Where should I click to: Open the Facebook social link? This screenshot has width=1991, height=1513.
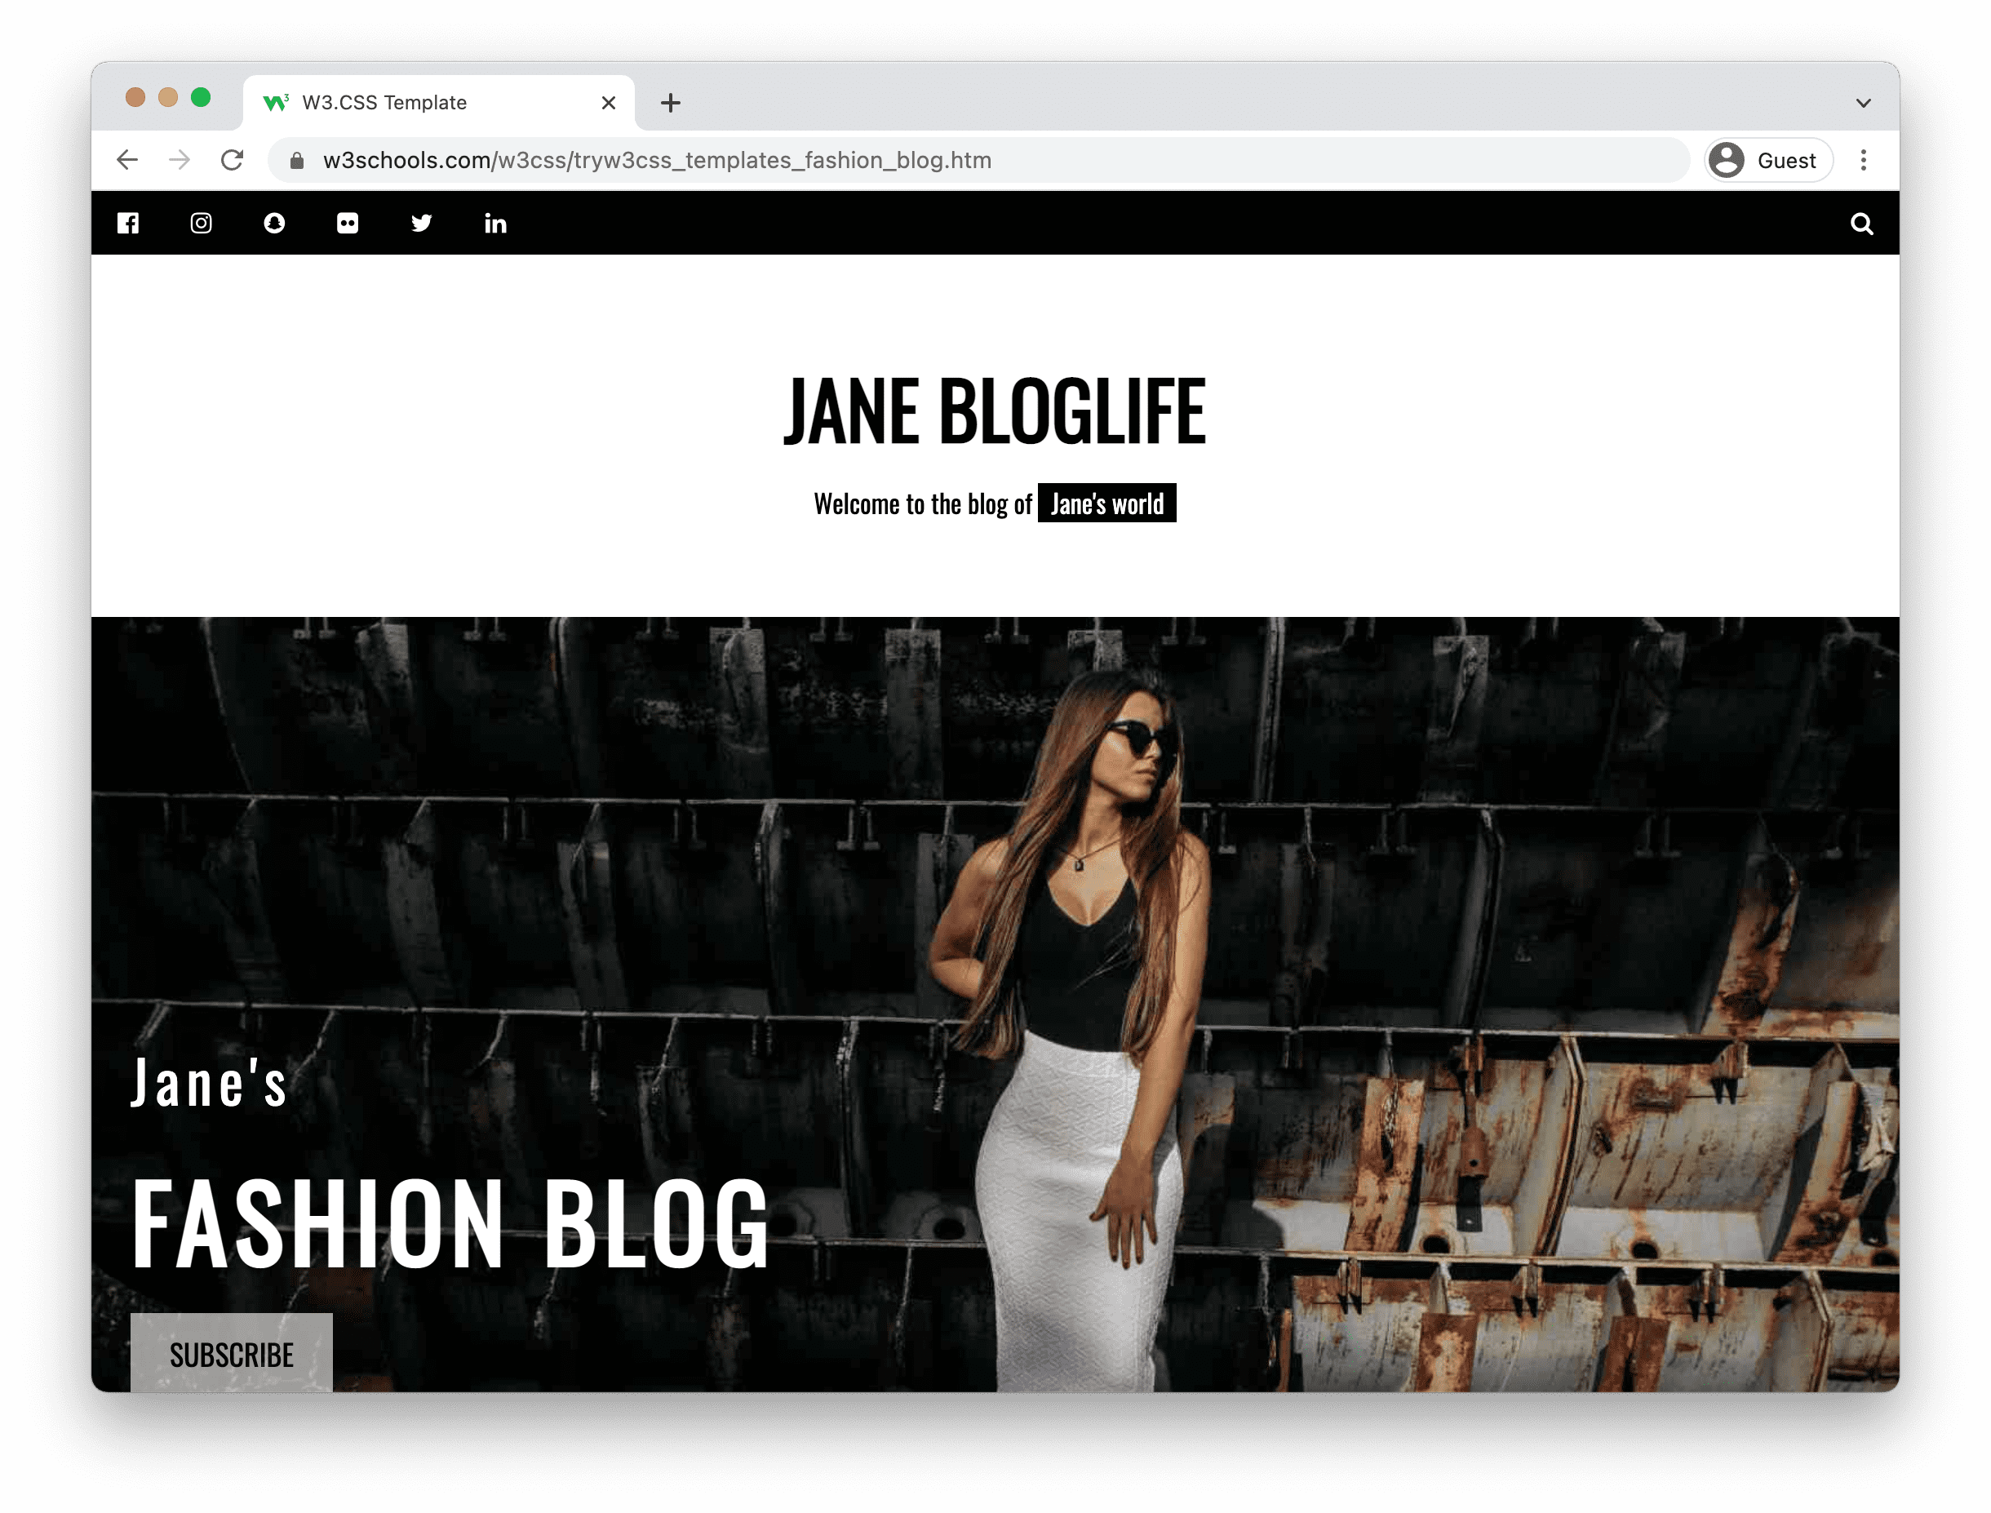coord(128,224)
